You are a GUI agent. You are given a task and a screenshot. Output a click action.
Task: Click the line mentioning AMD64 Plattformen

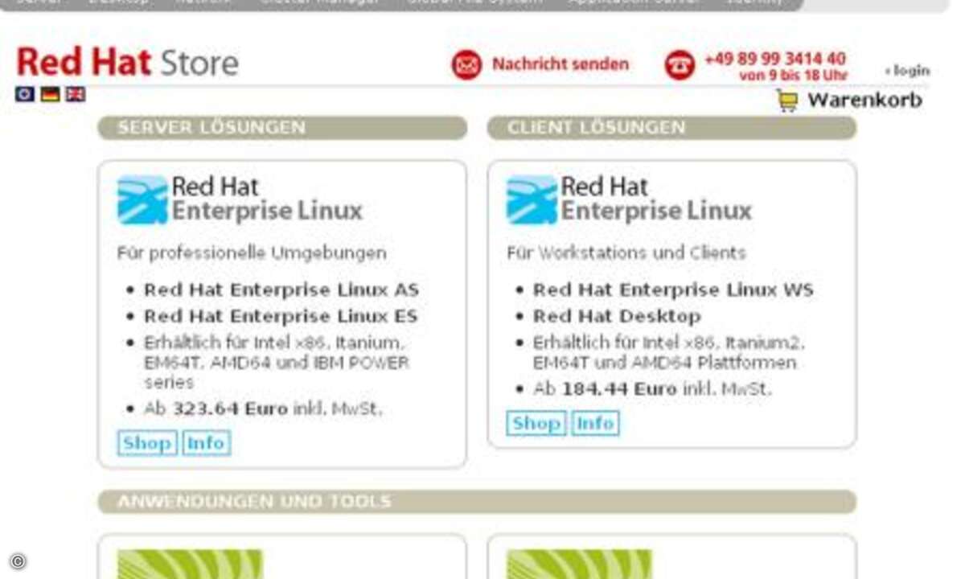point(669,353)
